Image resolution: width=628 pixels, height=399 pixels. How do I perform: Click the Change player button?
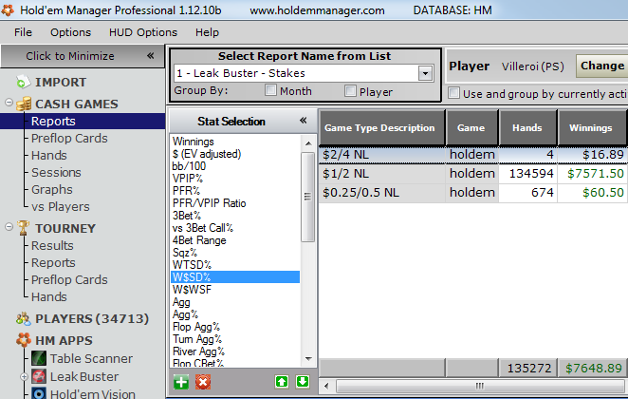(601, 66)
